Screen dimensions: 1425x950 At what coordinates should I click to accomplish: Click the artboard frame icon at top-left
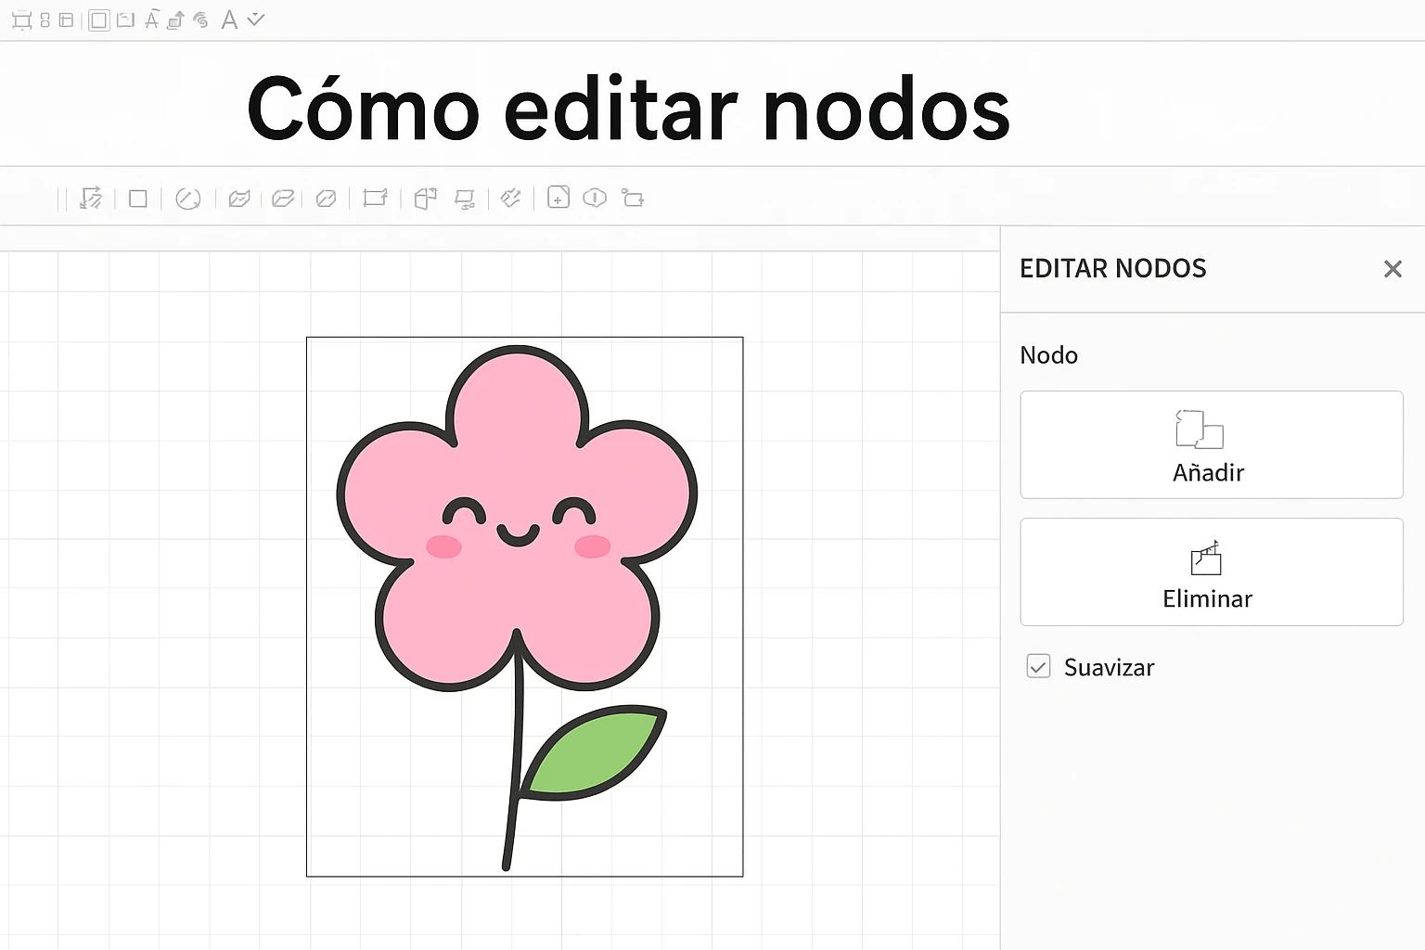point(21,20)
